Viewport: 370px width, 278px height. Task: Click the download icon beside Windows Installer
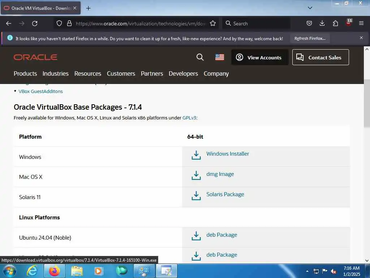click(196, 155)
